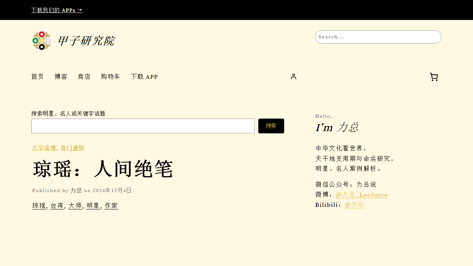Image resolution: width=473 pixels, height=266 pixels.
Task: Click the 2024年12月4日 publish date
Action: 112,190
